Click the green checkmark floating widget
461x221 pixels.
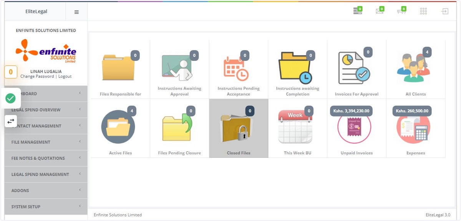[11, 98]
